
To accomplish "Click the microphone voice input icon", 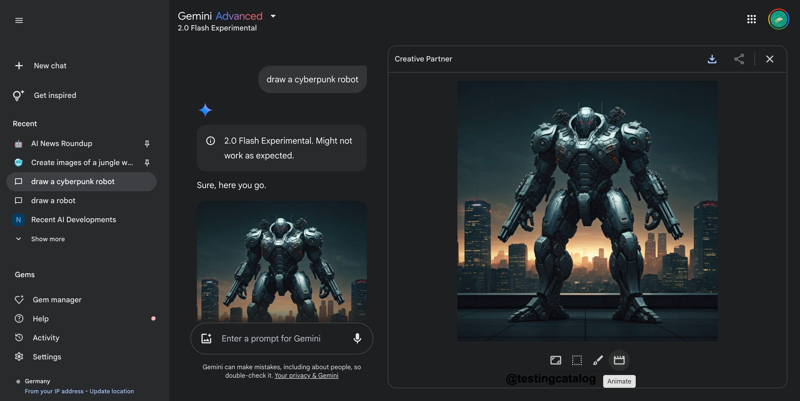I will tap(357, 339).
